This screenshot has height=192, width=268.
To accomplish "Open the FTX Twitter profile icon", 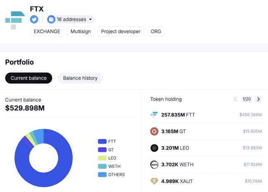I will [x=34, y=19].
